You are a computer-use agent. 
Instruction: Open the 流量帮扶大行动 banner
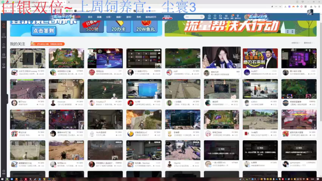click(240, 29)
